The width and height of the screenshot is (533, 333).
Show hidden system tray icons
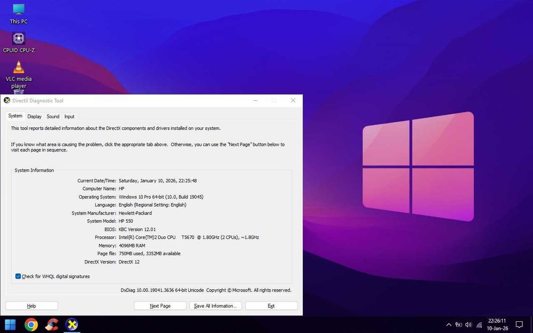[x=449, y=324]
